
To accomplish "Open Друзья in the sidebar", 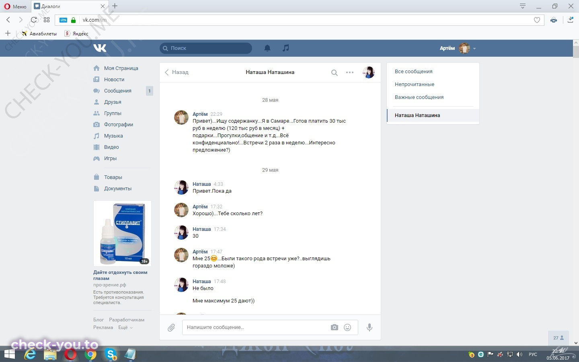I will click(x=113, y=102).
